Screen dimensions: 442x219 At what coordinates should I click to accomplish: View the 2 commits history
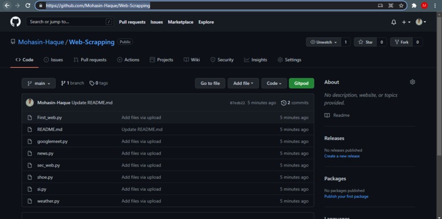pos(295,103)
